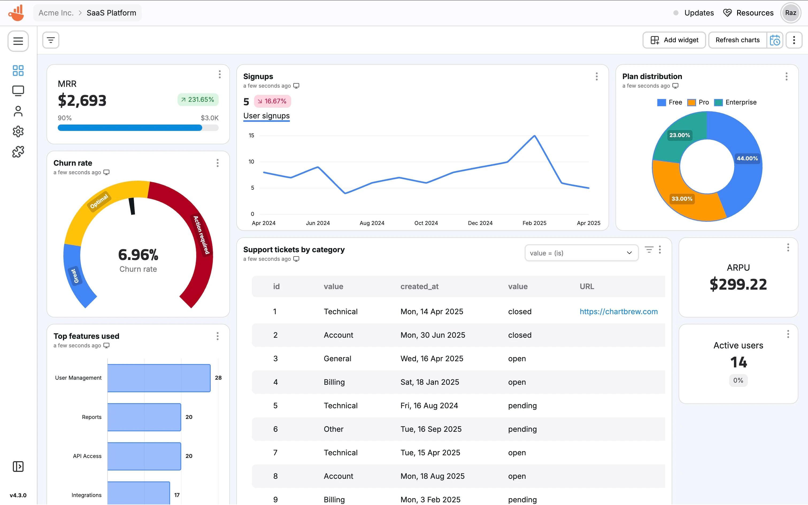The image size is (808, 505).
Task: Click the table filter icon in Support tickets
Action: [649, 250]
